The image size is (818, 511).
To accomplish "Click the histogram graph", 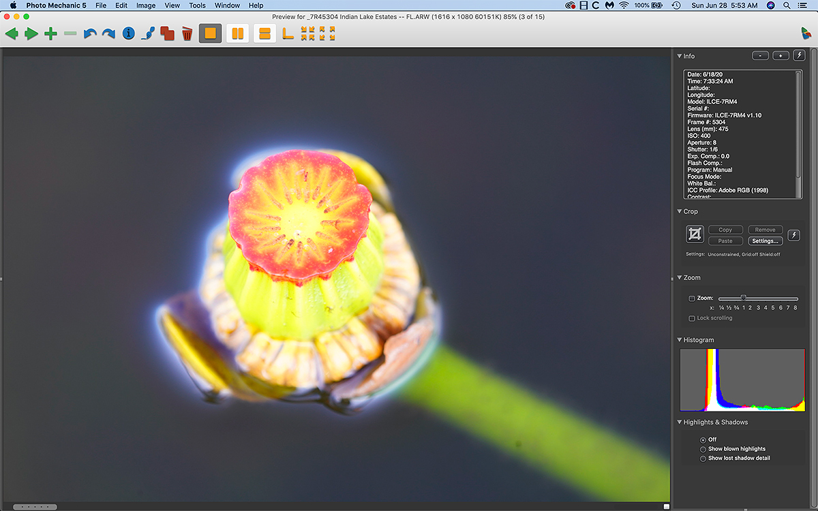I will [742, 380].
